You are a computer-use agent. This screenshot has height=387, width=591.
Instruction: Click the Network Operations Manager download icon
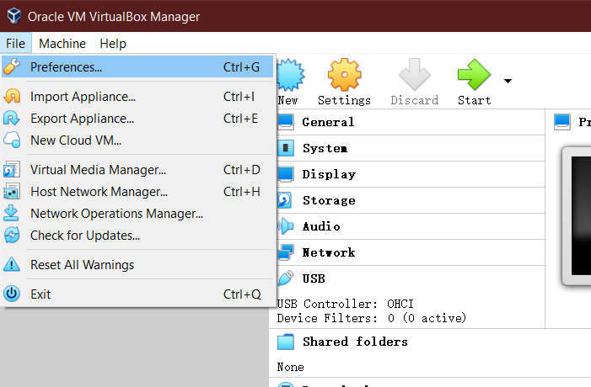[x=11, y=213]
